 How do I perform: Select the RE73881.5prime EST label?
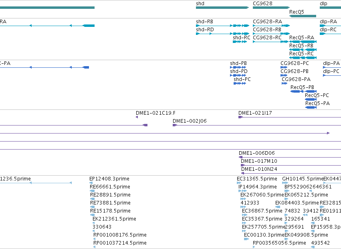pos(110,203)
